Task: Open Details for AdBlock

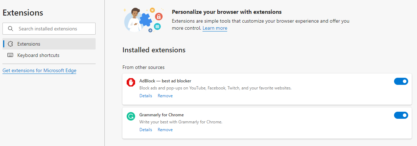Action: pyautogui.click(x=146, y=96)
